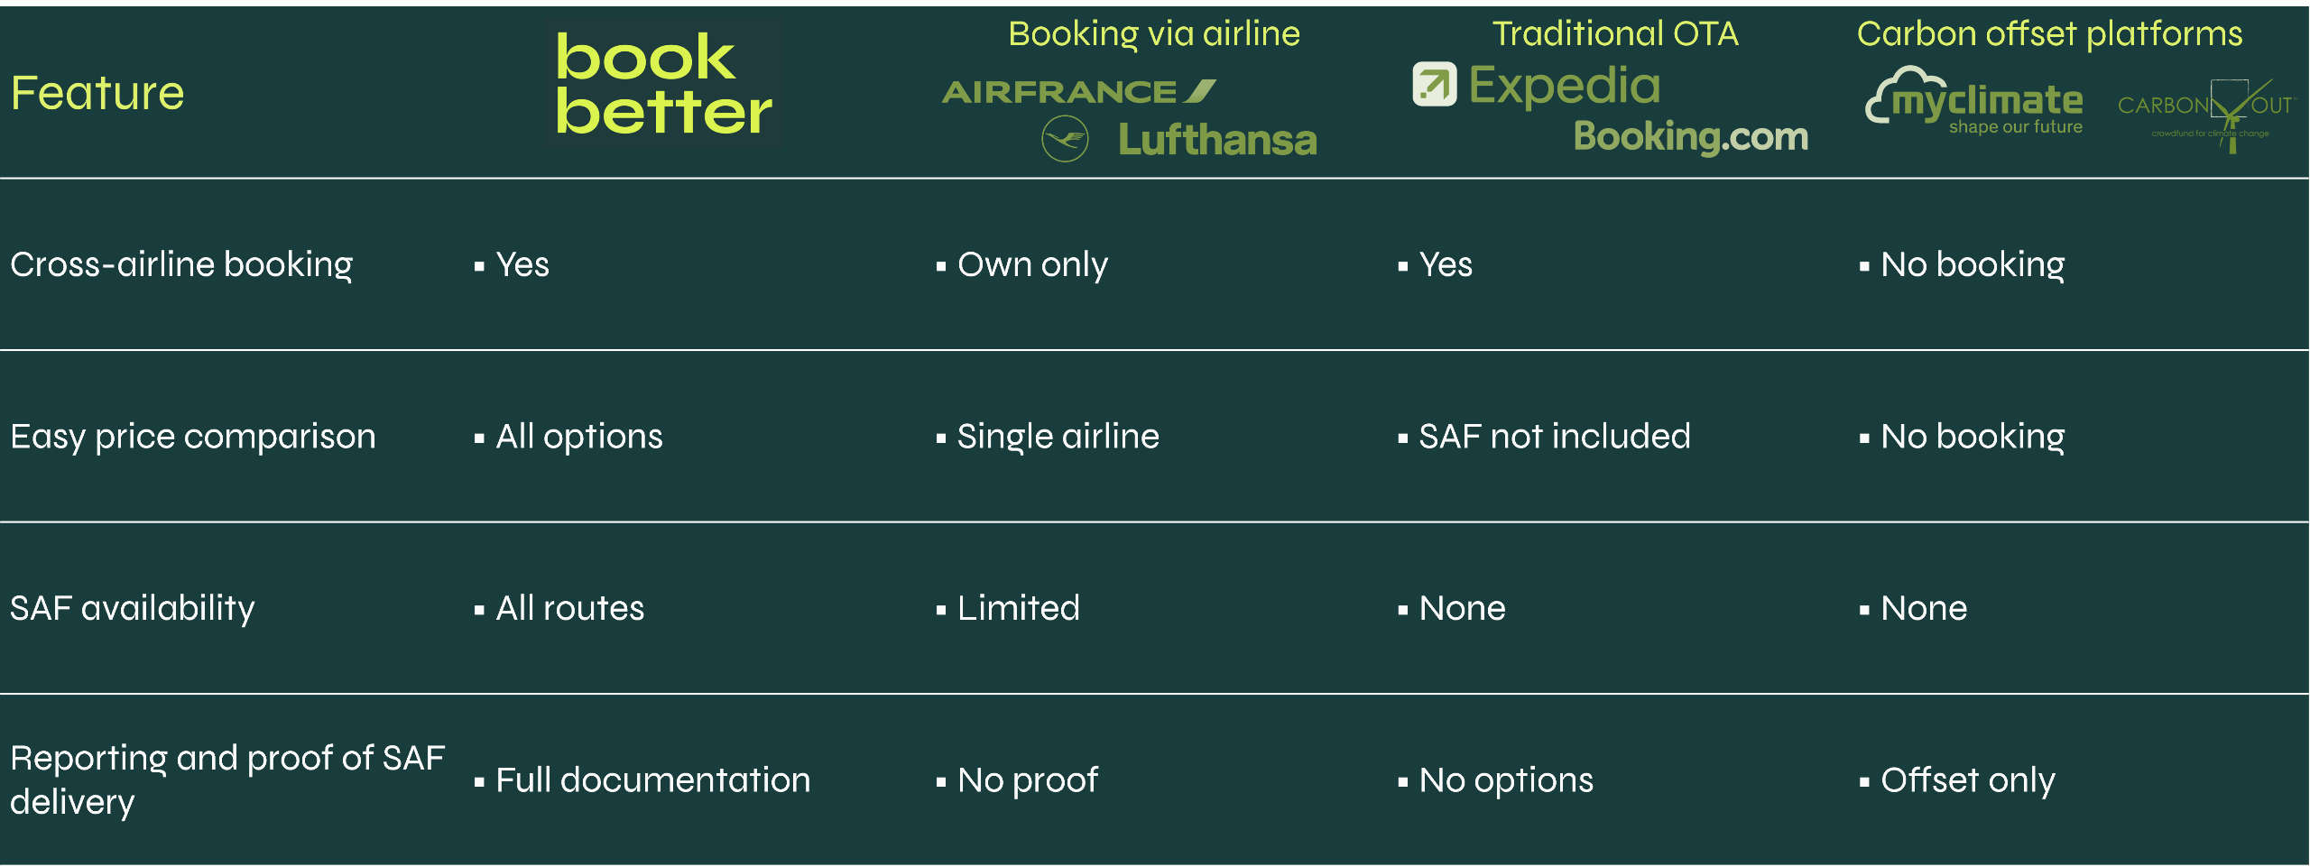Select the Booking via airline heading
Viewport: 2310px width, 867px height.
(1154, 33)
